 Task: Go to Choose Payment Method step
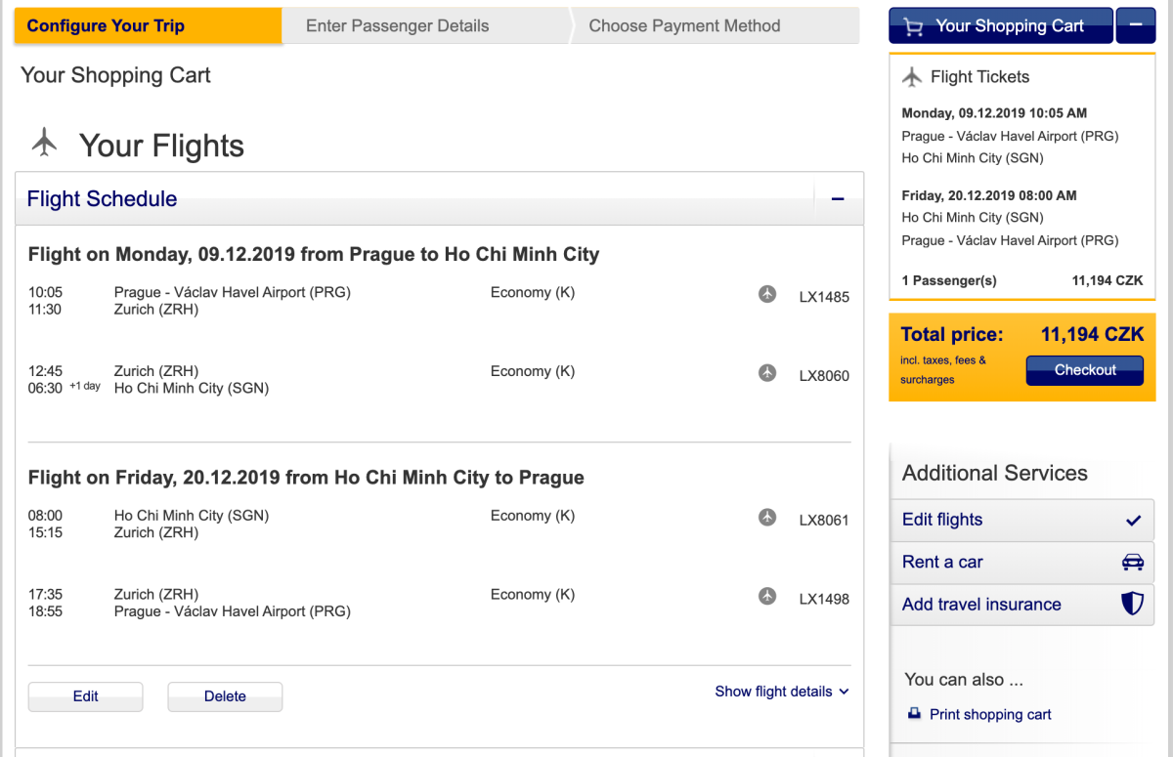point(684,26)
